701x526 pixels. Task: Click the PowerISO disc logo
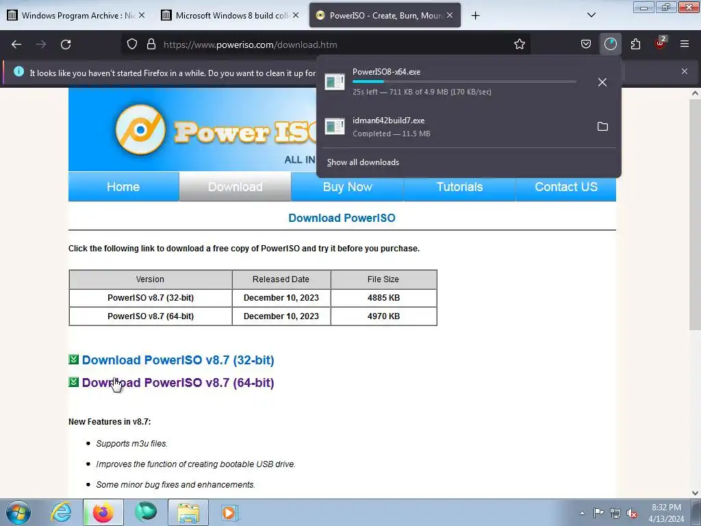coord(140,129)
